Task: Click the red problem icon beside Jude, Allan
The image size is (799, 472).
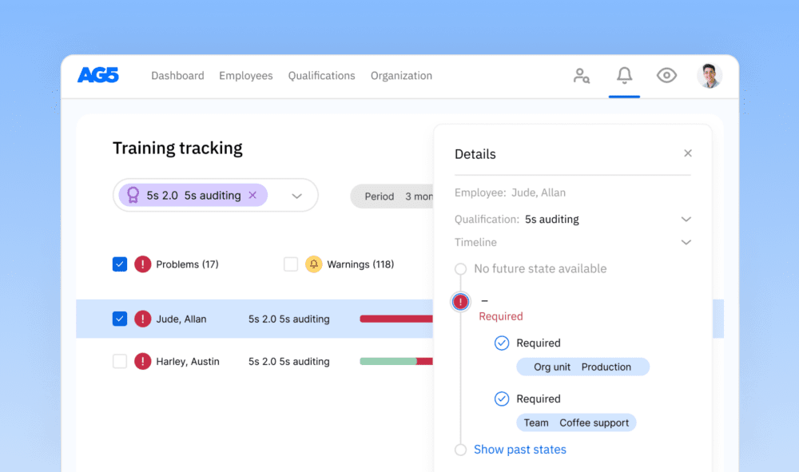Action: tap(144, 318)
